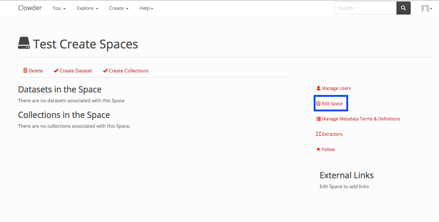Expand the Explore dropdown
439x222 pixels.
[88, 8]
